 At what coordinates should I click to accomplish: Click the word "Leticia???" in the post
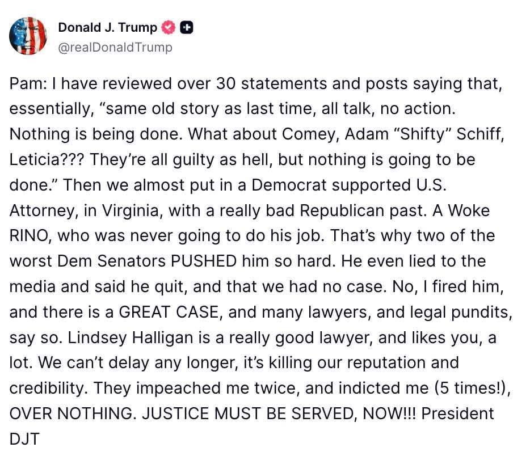point(47,159)
